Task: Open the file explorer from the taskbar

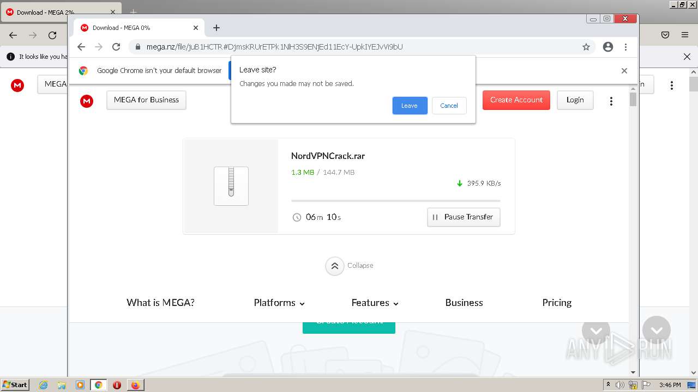Action: (x=62, y=385)
